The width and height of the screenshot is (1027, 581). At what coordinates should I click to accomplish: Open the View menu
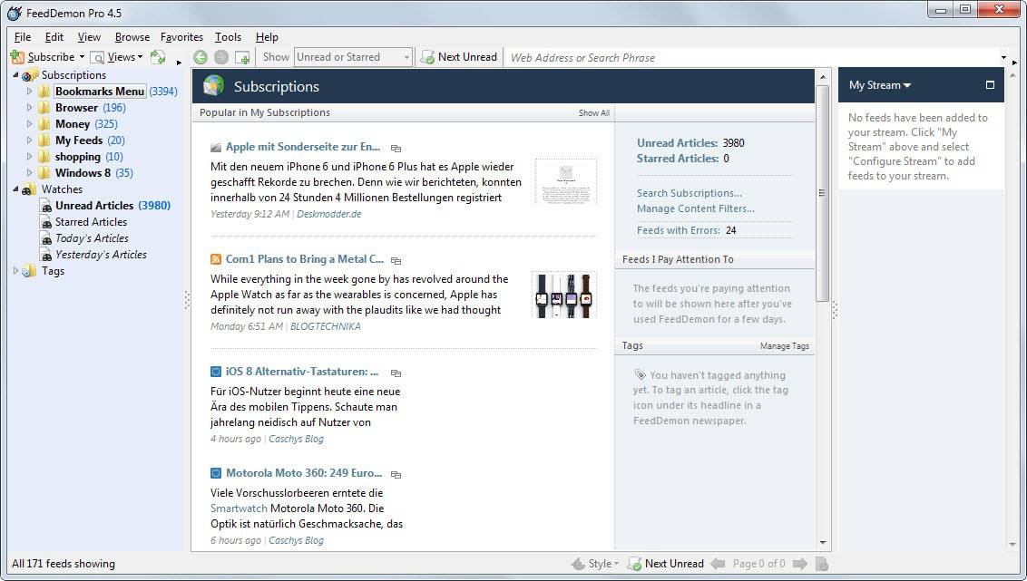click(89, 37)
